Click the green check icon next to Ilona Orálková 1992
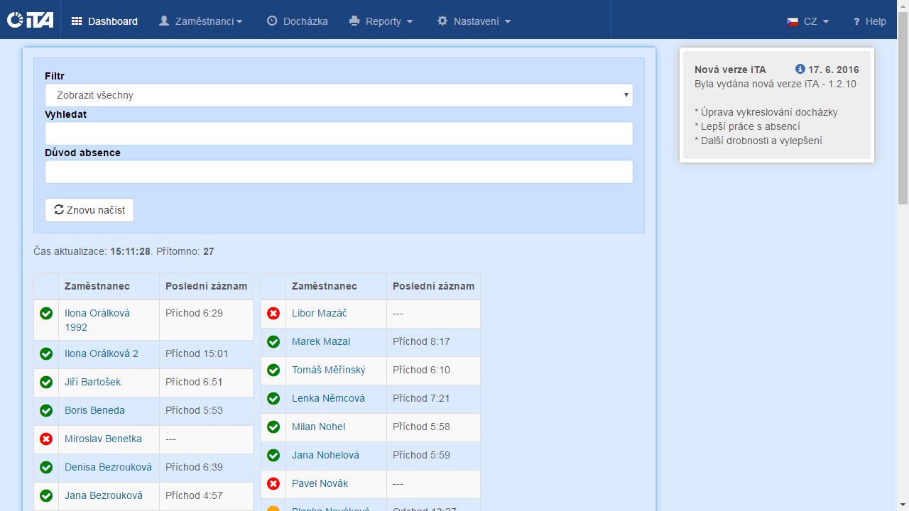This screenshot has height=511, width=909. click(x=46, y=313)
